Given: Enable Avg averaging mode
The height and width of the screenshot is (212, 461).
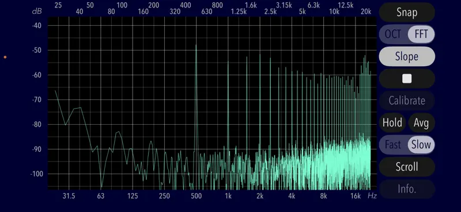Looking at the screenshot, I should (x=421, y=122).
